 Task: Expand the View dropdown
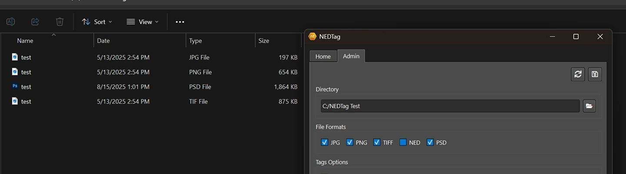pyautogui.click(x=142, y=22)
